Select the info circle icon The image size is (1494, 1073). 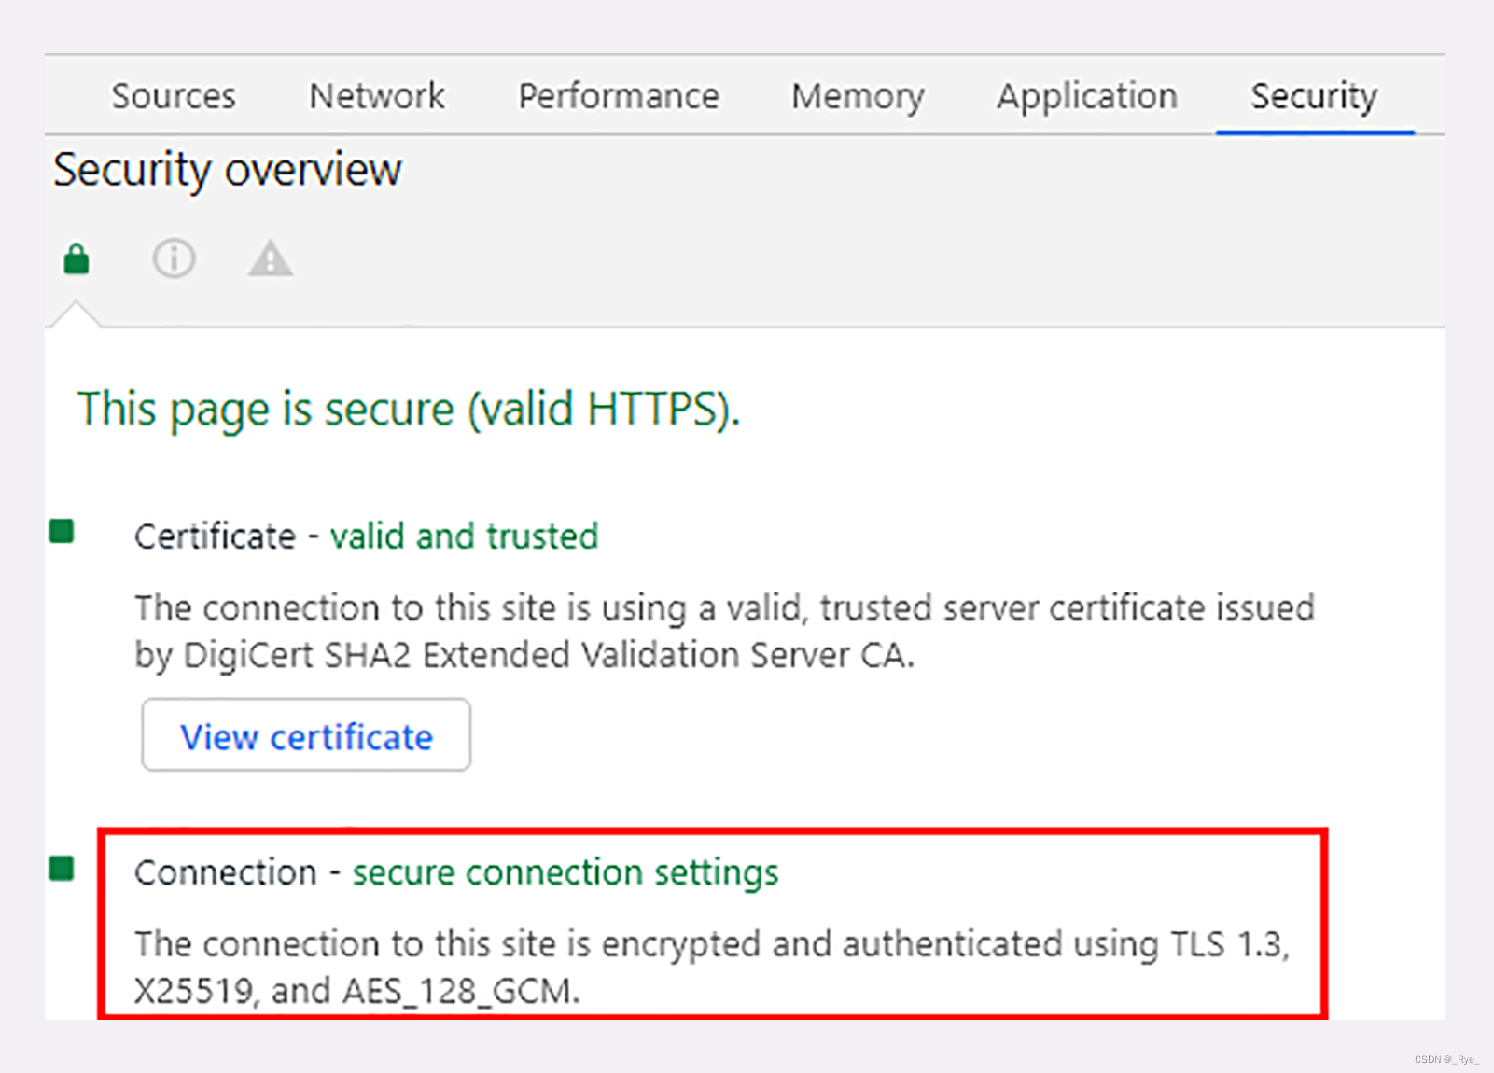[174, 258]
